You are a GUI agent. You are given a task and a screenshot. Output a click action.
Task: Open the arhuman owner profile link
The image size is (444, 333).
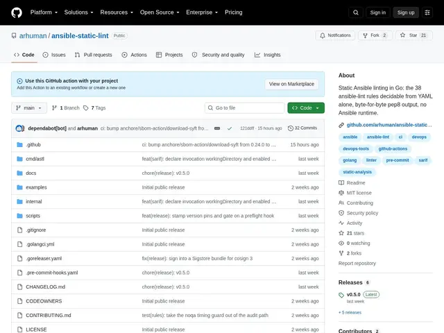coord(33,35)
